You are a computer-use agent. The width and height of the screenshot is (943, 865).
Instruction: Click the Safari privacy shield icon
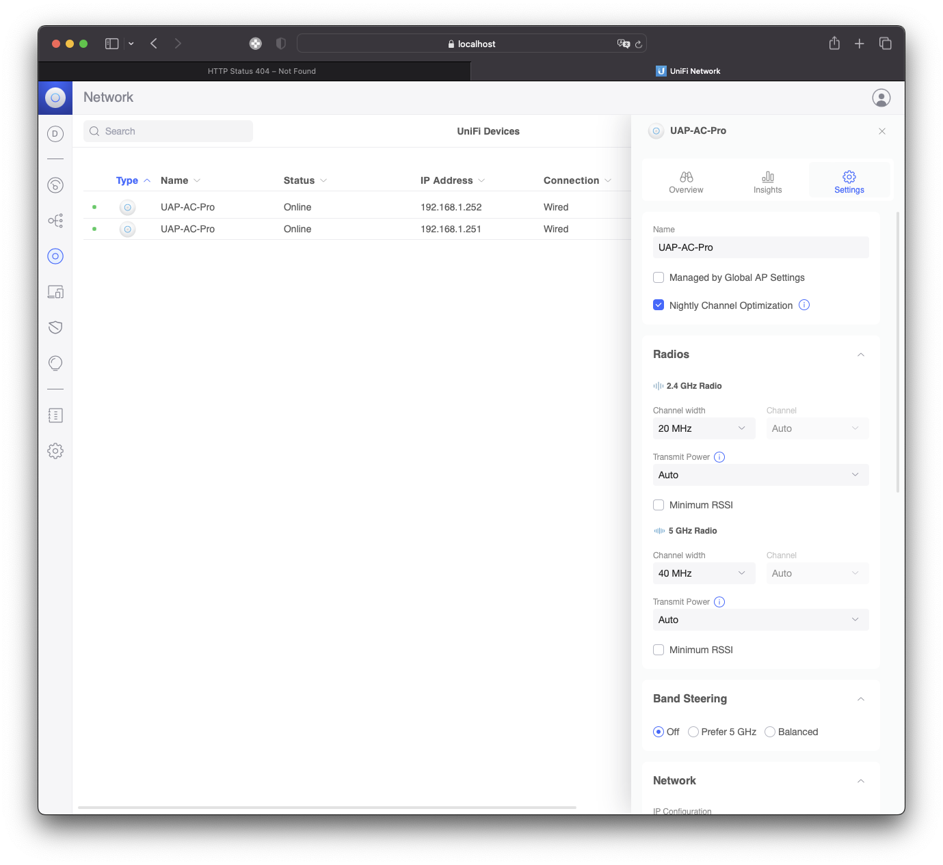pyautogui.click(x=280, y=44)
